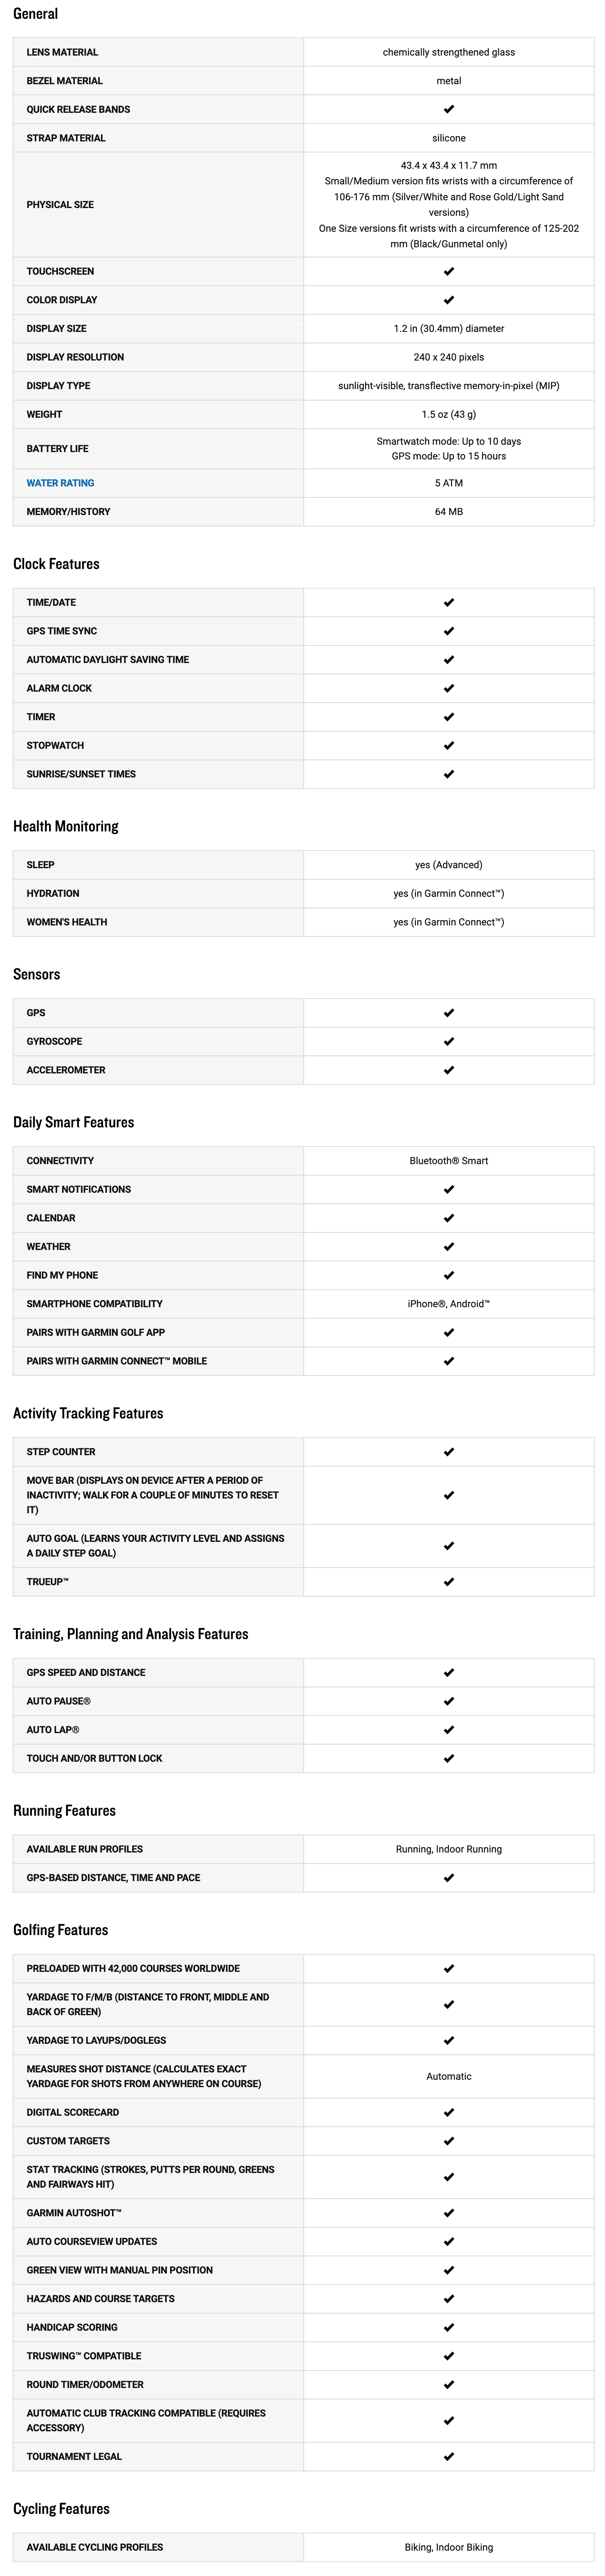Click the 'chemically strengthened glass' value
Viewport: 605px width, 2576px height.
[449, 52]
